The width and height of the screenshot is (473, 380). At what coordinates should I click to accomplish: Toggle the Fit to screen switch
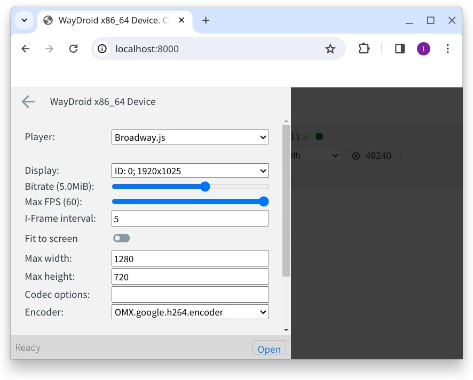pyautogui.click(x=121, y=238)
